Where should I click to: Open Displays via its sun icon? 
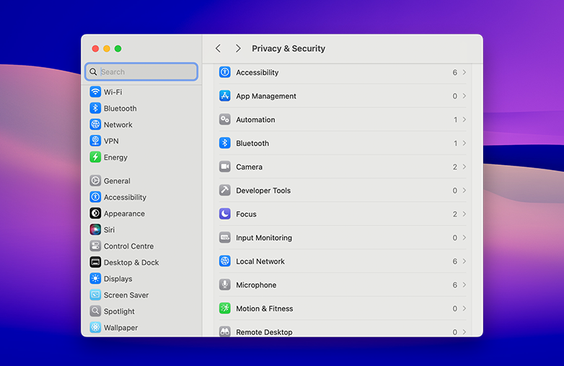click(x=95, y=278)
